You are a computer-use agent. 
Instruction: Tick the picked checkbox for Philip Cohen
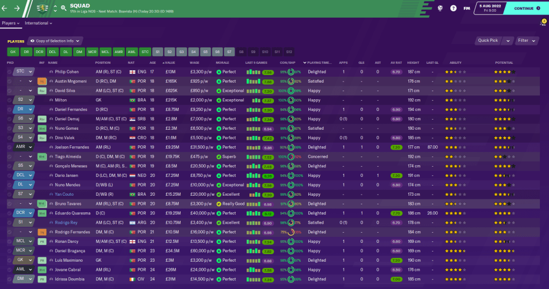point(10,72)
